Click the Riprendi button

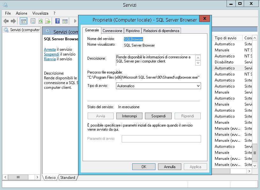pos(188,116)
